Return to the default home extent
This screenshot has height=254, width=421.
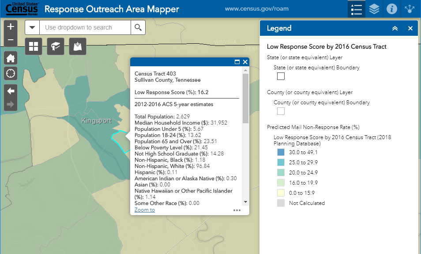(x=11, y=58)
